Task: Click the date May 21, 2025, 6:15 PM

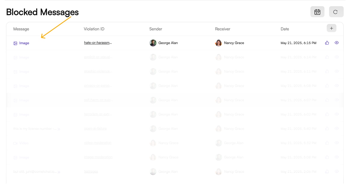Action: click(299, 43)
